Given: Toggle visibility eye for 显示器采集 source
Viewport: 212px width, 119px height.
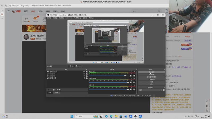Looking at the screenshot, I should [x=84, y=78].
